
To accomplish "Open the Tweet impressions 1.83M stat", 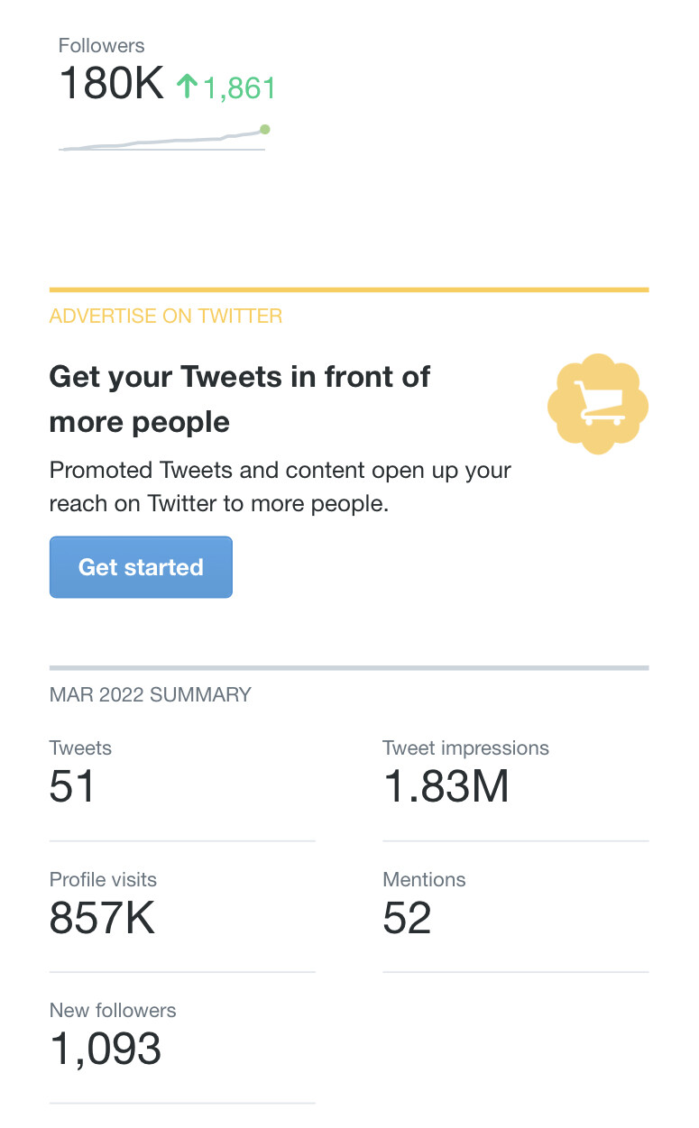I will pyautogui.click(x=446, y=787).
